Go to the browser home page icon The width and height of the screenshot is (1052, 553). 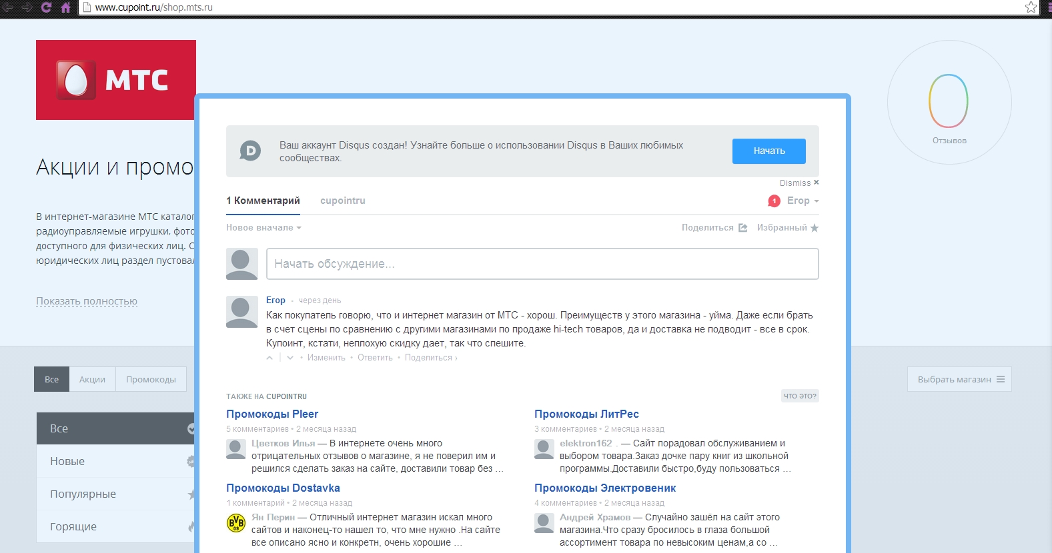click(65, 7)
